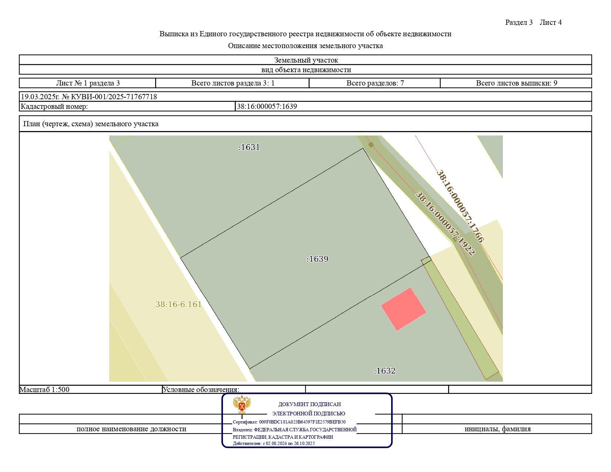
Task: Click the 'инициалы, фамилия' field
Action: (x=497, y=429)
